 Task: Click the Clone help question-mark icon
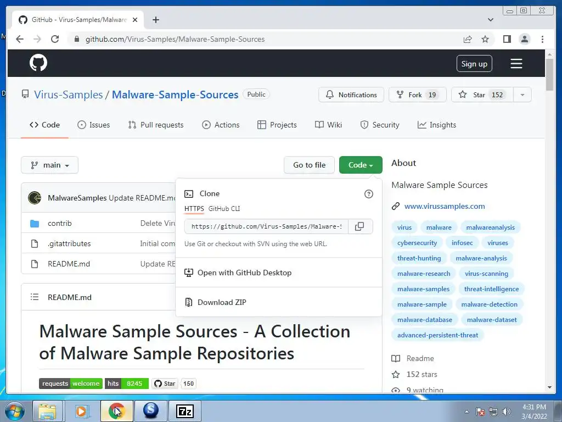[x=368, y=194]
